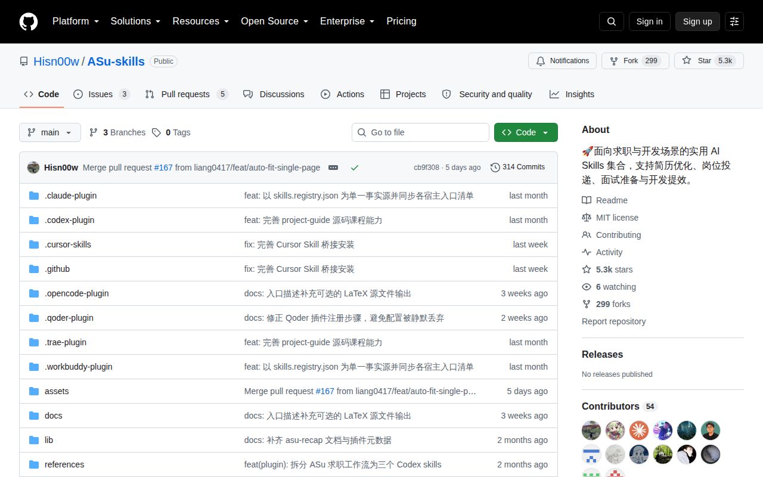
Task: Expand the green Code dropdown
Action: pyautogui.click(x=526, y=132)
